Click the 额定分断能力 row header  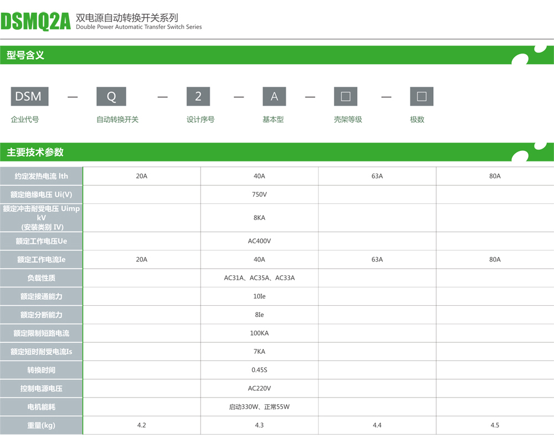(42, 315)
